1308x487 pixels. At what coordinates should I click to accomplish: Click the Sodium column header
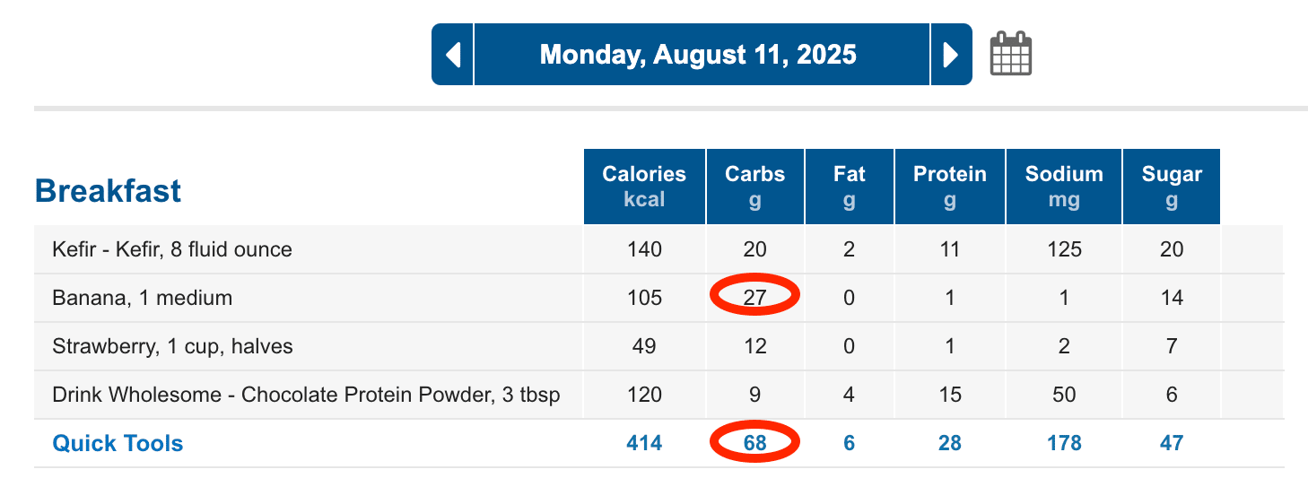point(1064,186)
